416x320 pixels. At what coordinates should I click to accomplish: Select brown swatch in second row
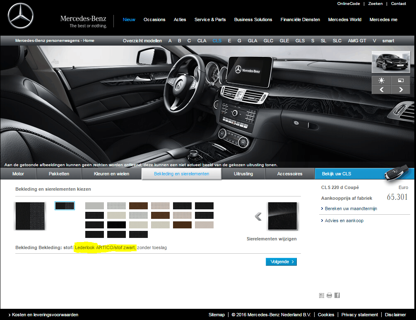click(x=160, y=215)
